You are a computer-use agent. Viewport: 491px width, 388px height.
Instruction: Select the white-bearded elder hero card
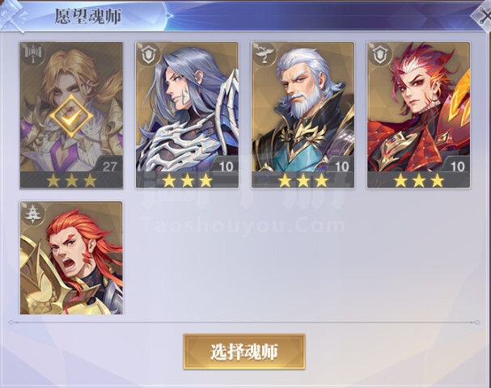pos(303,116)
